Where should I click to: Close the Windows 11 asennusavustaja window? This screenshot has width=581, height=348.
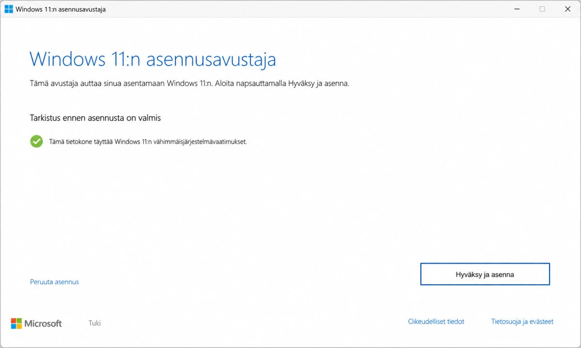567,9
